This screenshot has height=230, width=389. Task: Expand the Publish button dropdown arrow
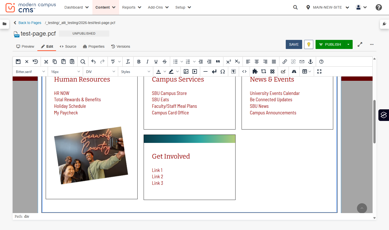(348, 44)
